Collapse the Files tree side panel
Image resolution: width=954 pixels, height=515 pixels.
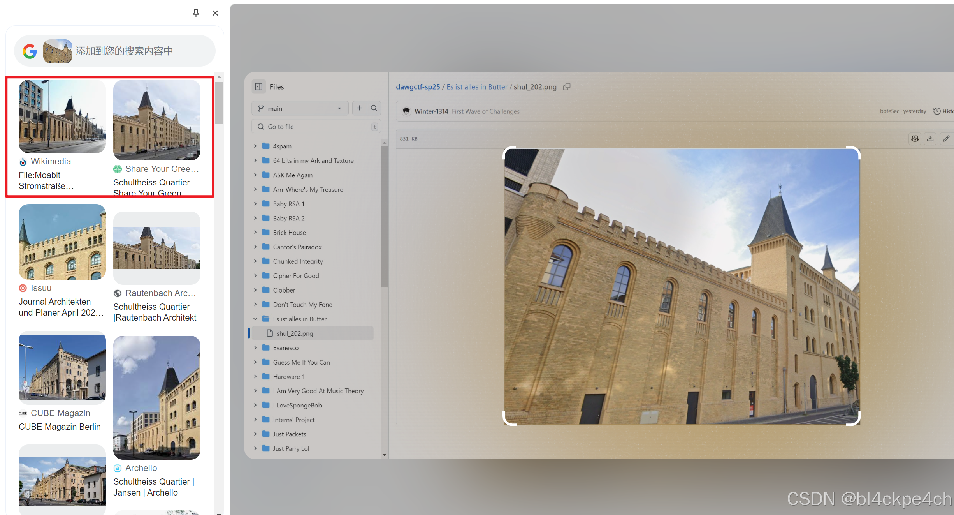pyautogui.click(x=259, y=86)
